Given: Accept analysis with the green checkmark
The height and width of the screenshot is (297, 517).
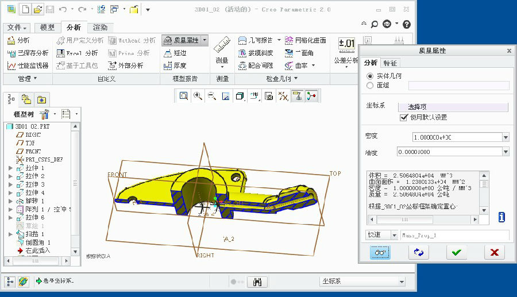Looking at the screenshot, I should coord(456,252).
